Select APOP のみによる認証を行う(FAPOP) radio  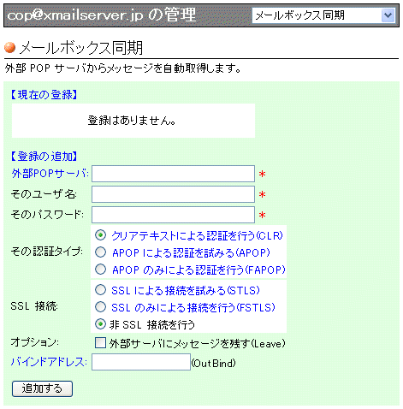click(100, 270)
